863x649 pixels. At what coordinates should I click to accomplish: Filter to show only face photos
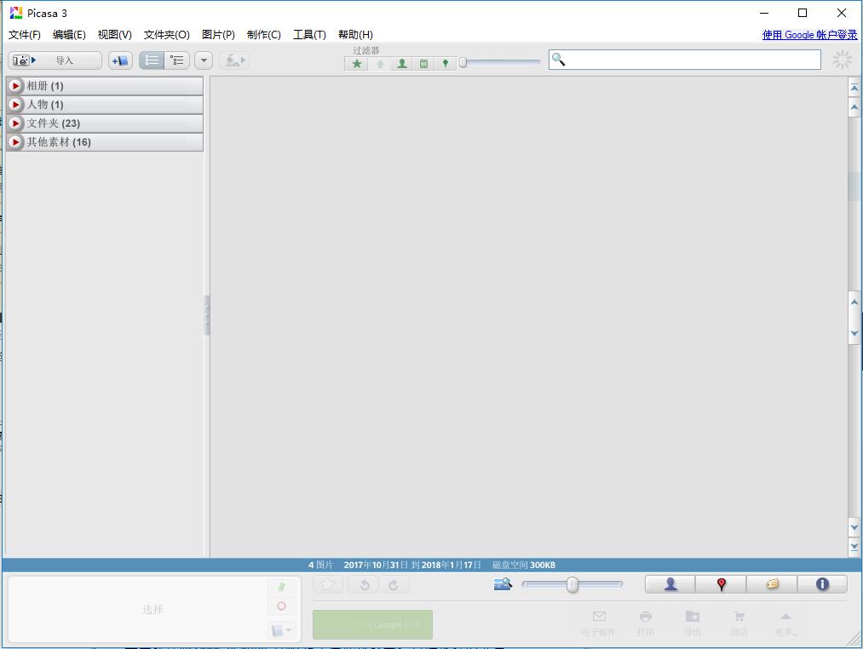(401, 64)
